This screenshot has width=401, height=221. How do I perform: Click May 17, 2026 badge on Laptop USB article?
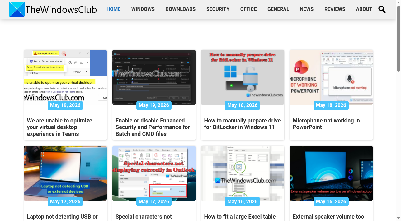click(x=65, y=202)
